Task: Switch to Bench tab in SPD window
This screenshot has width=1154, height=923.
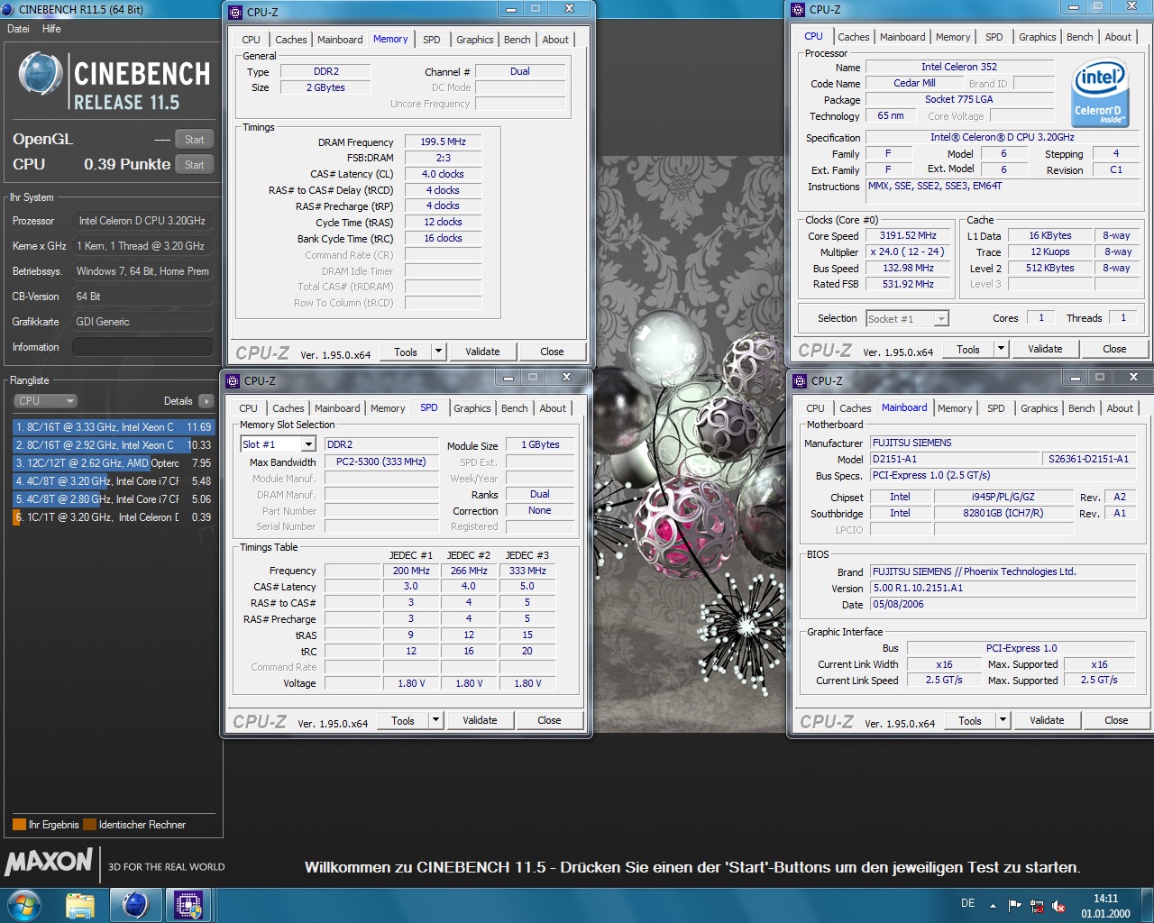Action: [514, 408]
